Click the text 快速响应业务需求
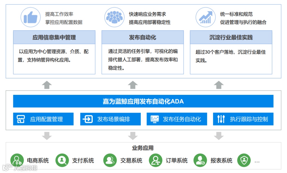Screen dimensions: 287x173 point(147,14)
